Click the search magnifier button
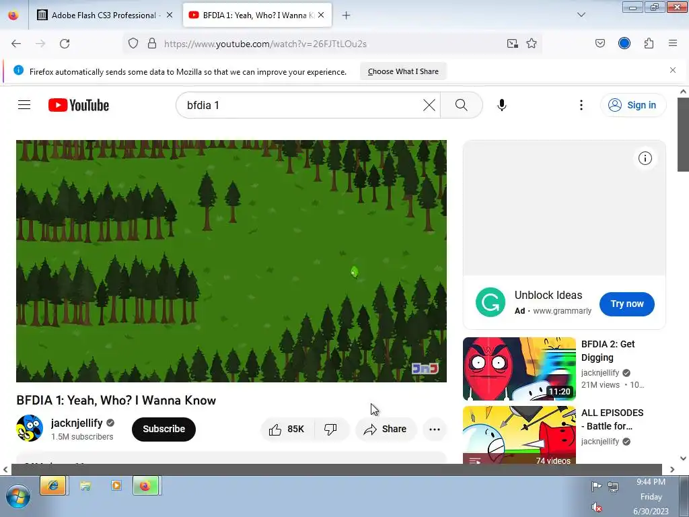The image size is (689, 517). pyautogui.click(x=462, y=105)
